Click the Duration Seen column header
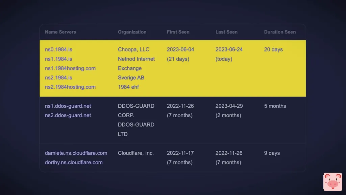346x195 pixels. [x=280, y=32]
